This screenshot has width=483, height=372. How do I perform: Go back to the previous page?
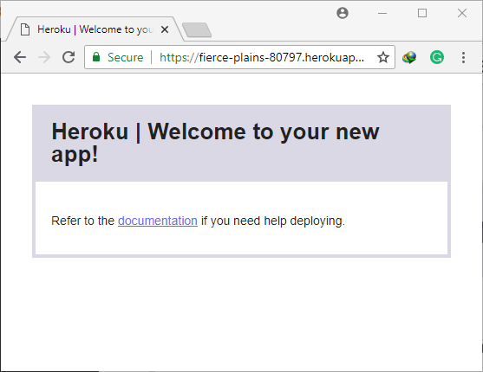[20, 57]
